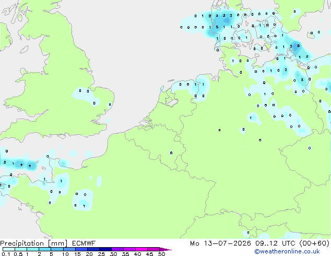Click the 5–10 mm legend swatch
The height and width of the screenshot is (256, 331).
click(57, 249)
